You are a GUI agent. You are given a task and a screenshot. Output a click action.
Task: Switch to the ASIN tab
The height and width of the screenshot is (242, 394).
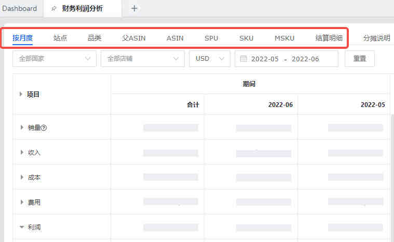tap(175, 38)
